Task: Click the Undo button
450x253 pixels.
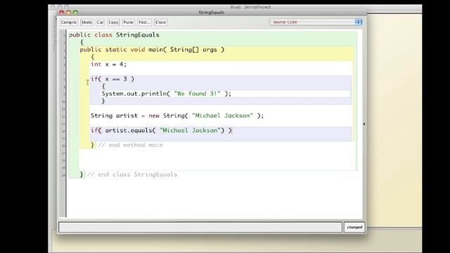Action: [86, 22]
